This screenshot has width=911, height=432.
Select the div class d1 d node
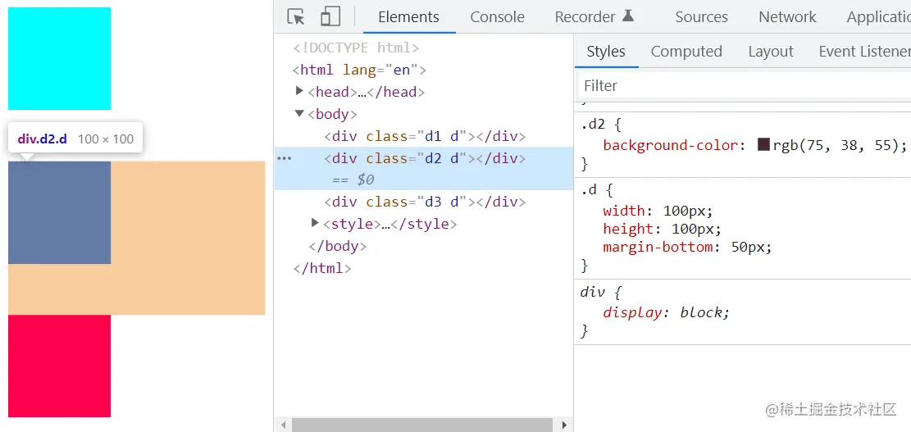(425, 136)
